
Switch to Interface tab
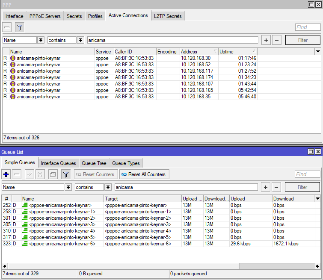pos(15,16)
